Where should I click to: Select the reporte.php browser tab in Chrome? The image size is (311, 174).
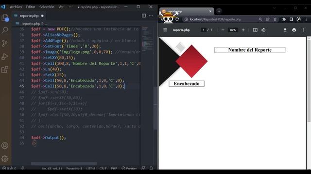pos(187,11)
